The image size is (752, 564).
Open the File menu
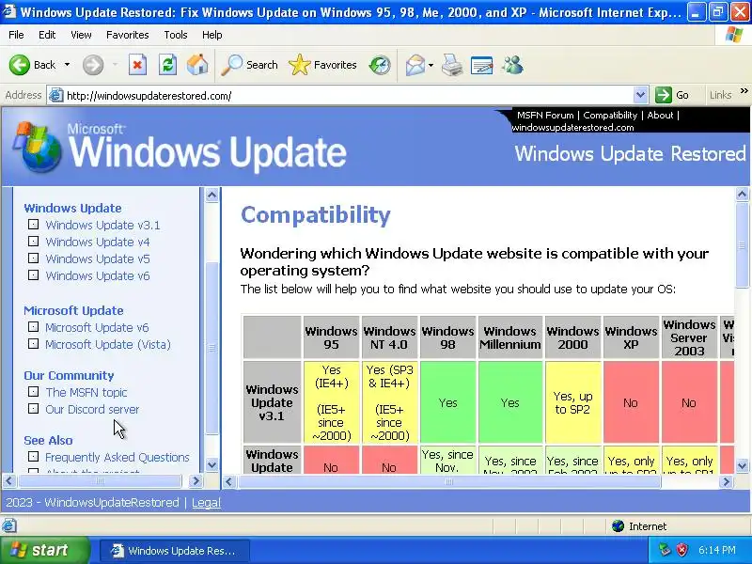[x=16, y=35]
